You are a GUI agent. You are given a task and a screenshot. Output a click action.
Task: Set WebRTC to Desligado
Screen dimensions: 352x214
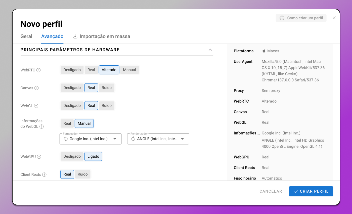tap(72, 70)
